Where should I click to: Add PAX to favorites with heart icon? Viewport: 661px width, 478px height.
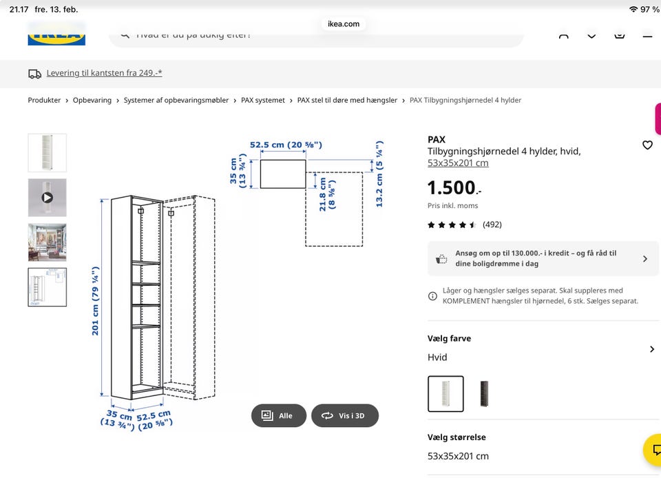click(647, 145)
